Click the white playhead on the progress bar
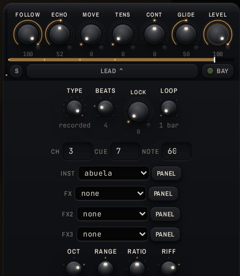 coord(215,60)
